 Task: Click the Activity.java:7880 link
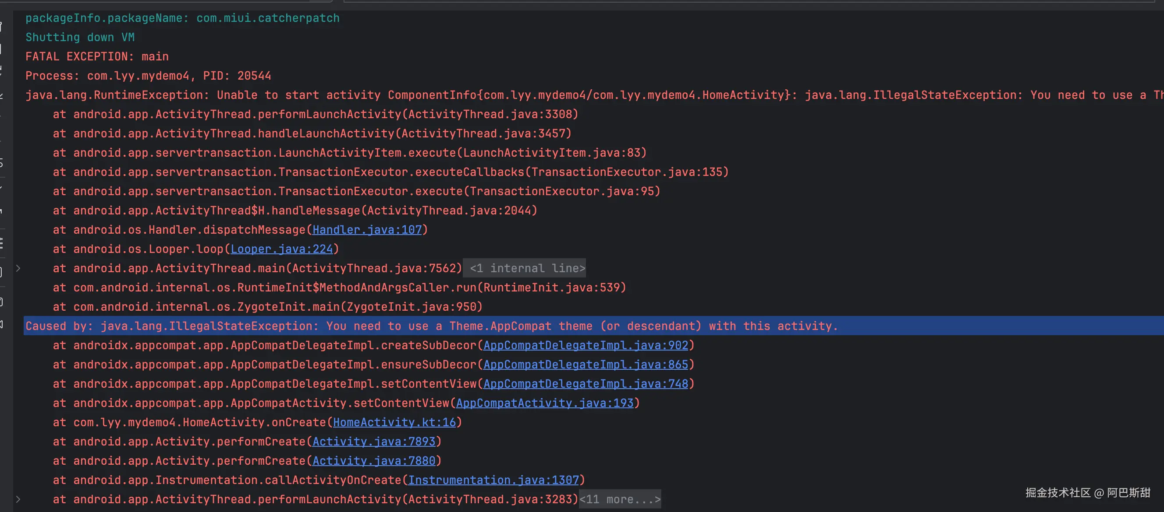pos(374,461)
